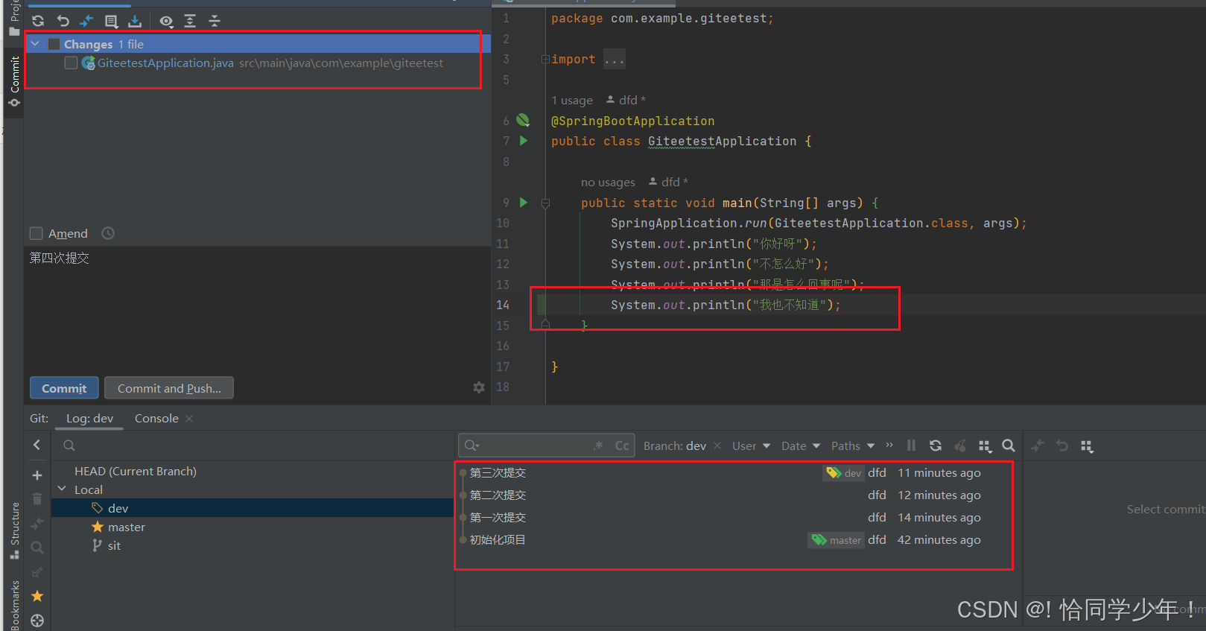Click the Commit and Push button
The height and width of the screenshot is (631, 1206).
169,388
